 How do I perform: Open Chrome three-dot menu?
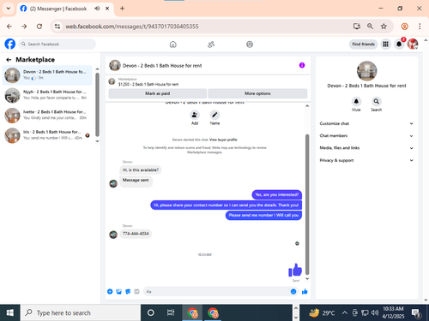pyautogui.click(x=420, y=27)
